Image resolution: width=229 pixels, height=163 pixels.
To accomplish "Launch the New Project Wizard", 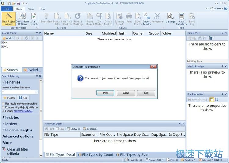I will [x=9, y=19].
